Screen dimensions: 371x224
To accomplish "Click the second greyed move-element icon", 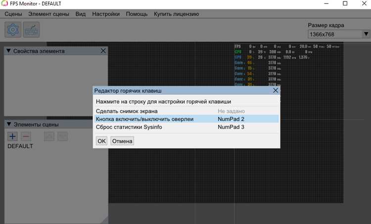I will [x=63, y=136].
